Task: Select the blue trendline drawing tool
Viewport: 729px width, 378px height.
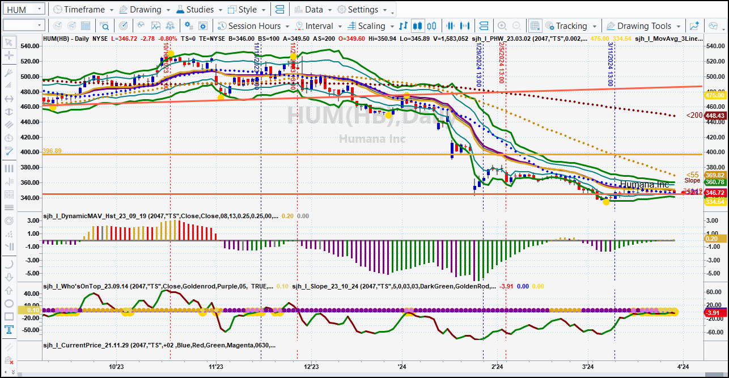Action: click(9, 151)
